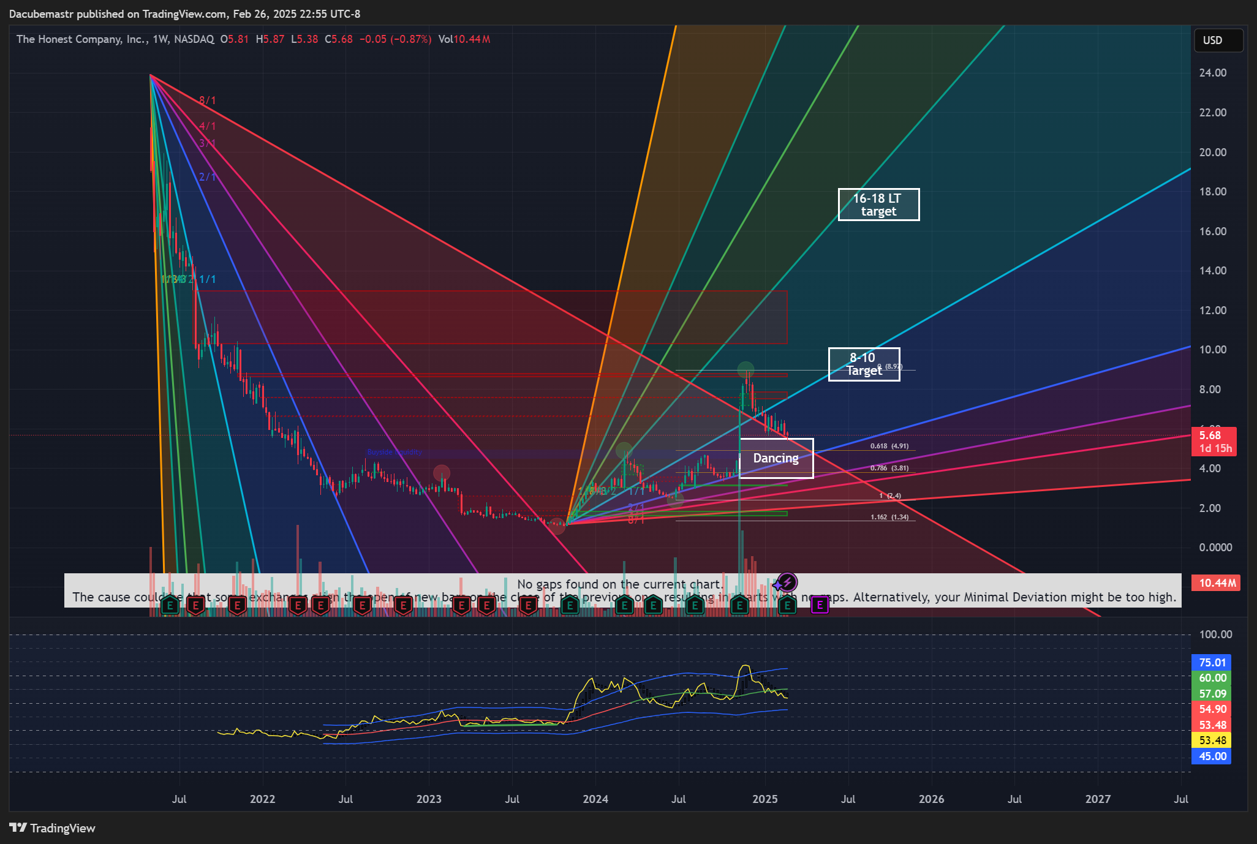Select the 'Dancing' text box
The width and height of the screenshot is (1257, 844).
point(776,458)
